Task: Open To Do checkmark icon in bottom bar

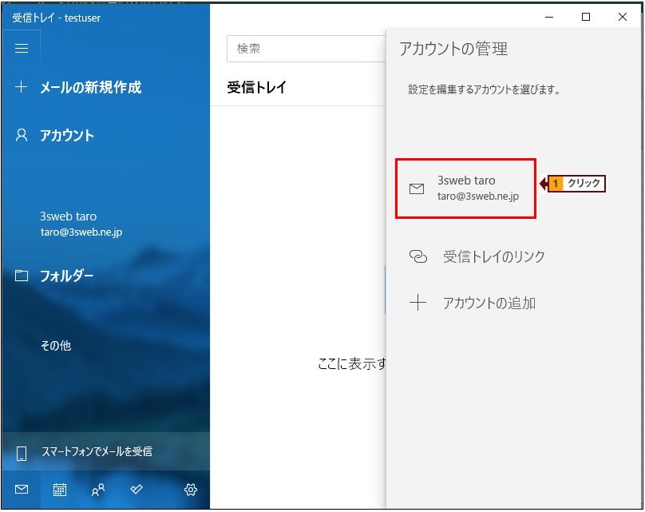Action: 137,489
